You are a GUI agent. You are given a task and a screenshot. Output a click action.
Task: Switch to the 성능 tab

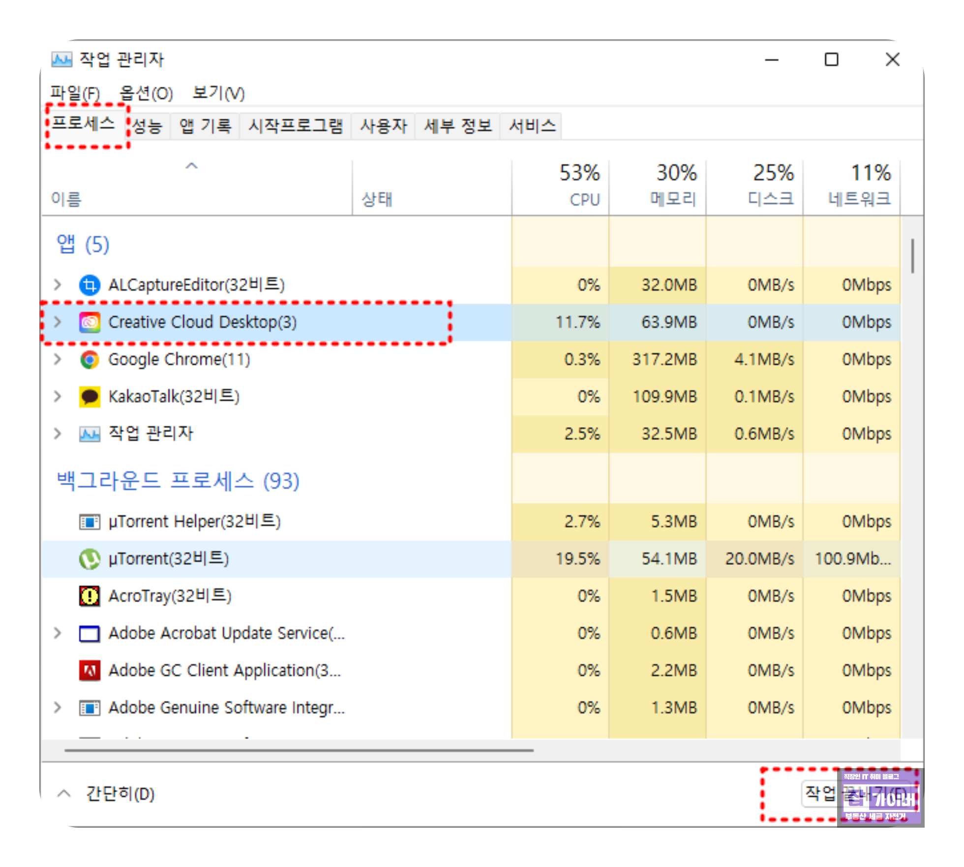148,126
